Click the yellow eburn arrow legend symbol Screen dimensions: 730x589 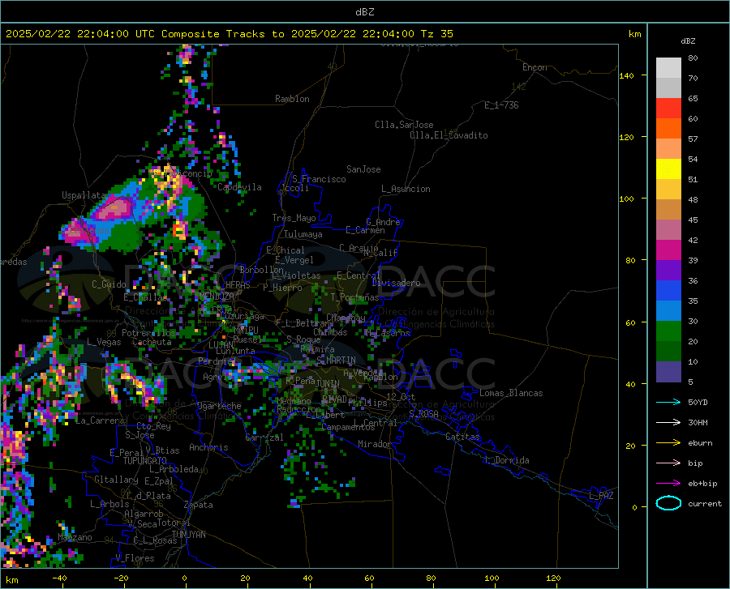click(668, 442)
